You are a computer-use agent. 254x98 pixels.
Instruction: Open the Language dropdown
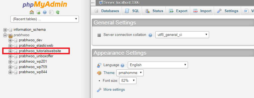158,65
